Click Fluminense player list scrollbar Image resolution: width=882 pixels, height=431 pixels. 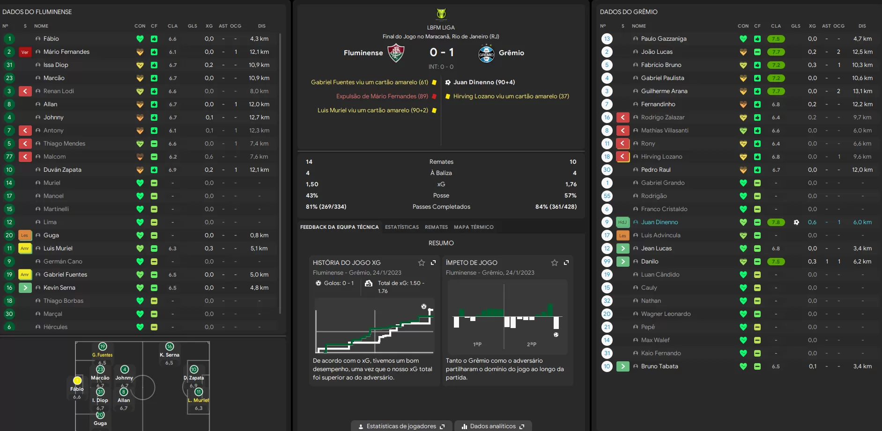tap(280, 173)
